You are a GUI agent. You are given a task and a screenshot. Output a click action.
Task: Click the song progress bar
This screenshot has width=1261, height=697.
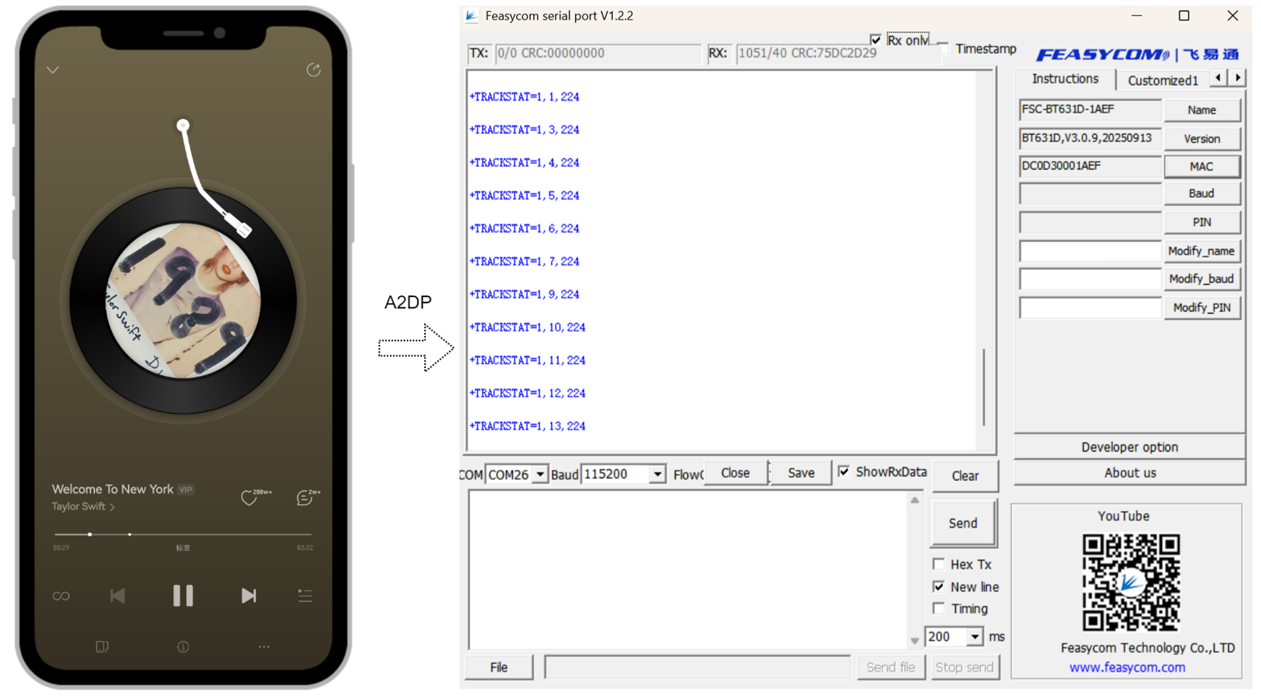[183, 534]
